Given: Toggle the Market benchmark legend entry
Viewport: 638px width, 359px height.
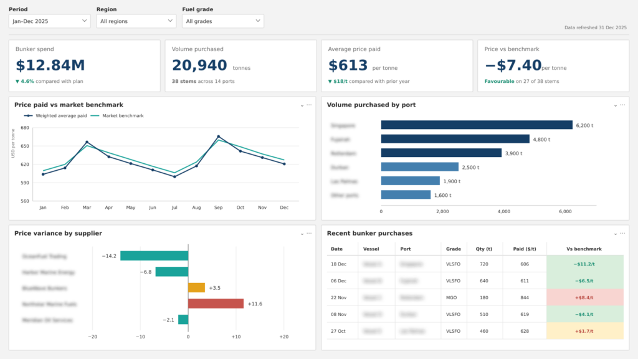Looking at the screenshot, I should (x=117, y=115).
